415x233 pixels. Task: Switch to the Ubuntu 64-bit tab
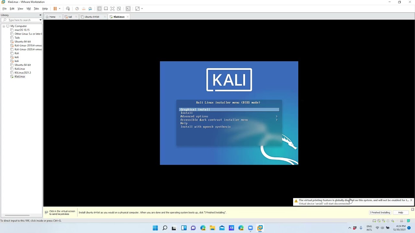point(92,17)
